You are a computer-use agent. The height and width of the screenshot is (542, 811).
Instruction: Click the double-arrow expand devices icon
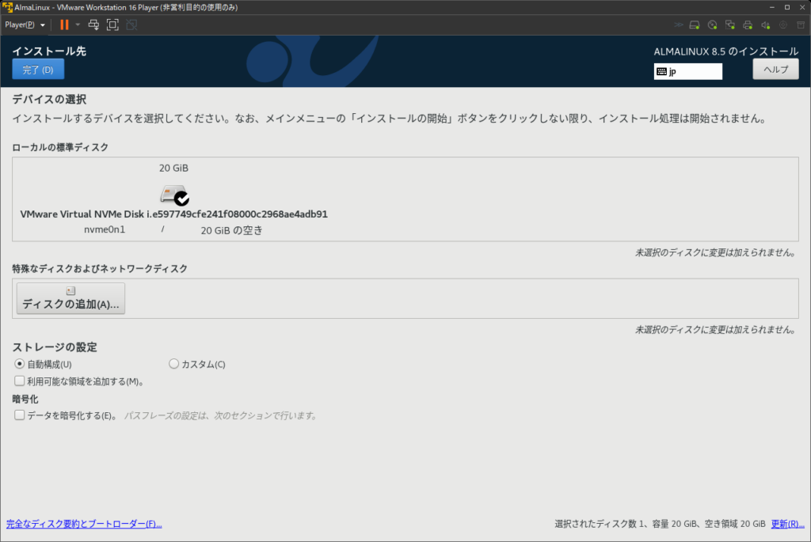pos(679,25)
